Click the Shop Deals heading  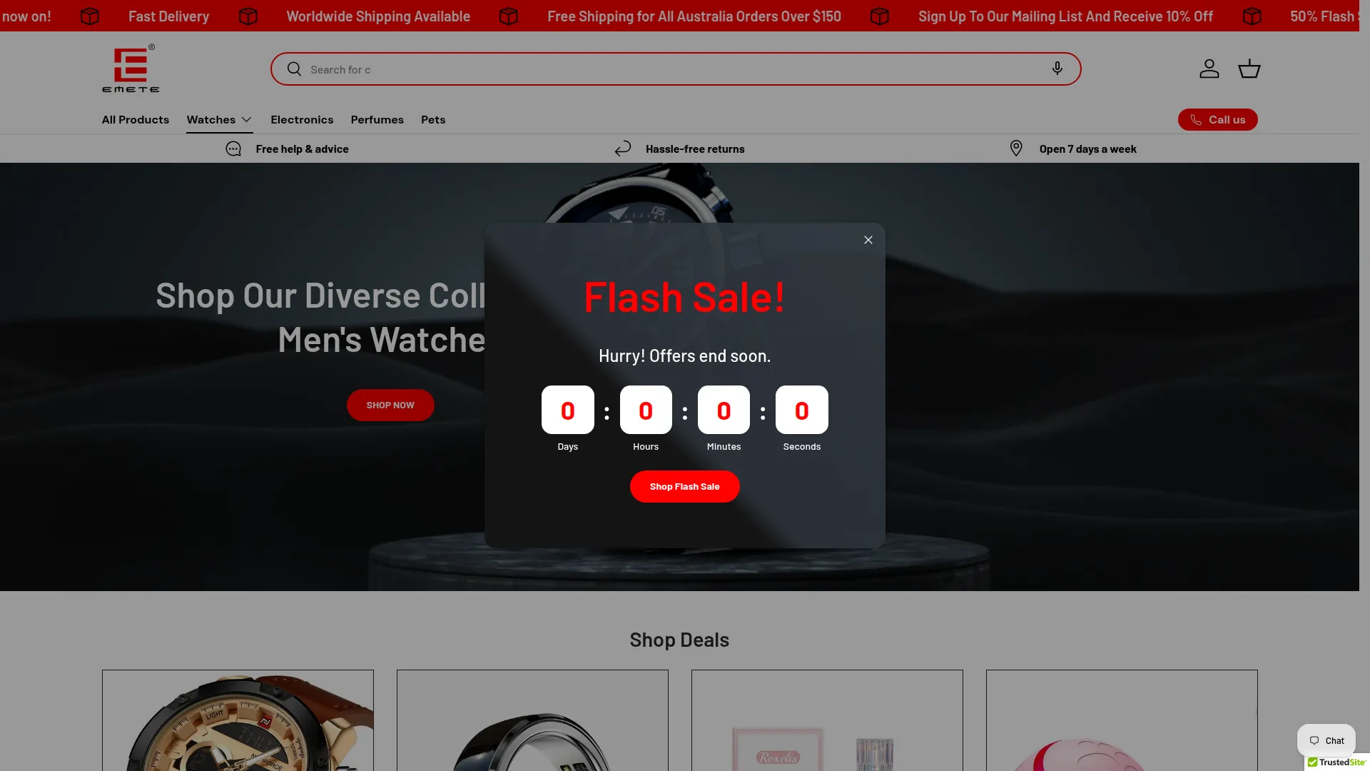pyautogui.click(x=679, y=640)
